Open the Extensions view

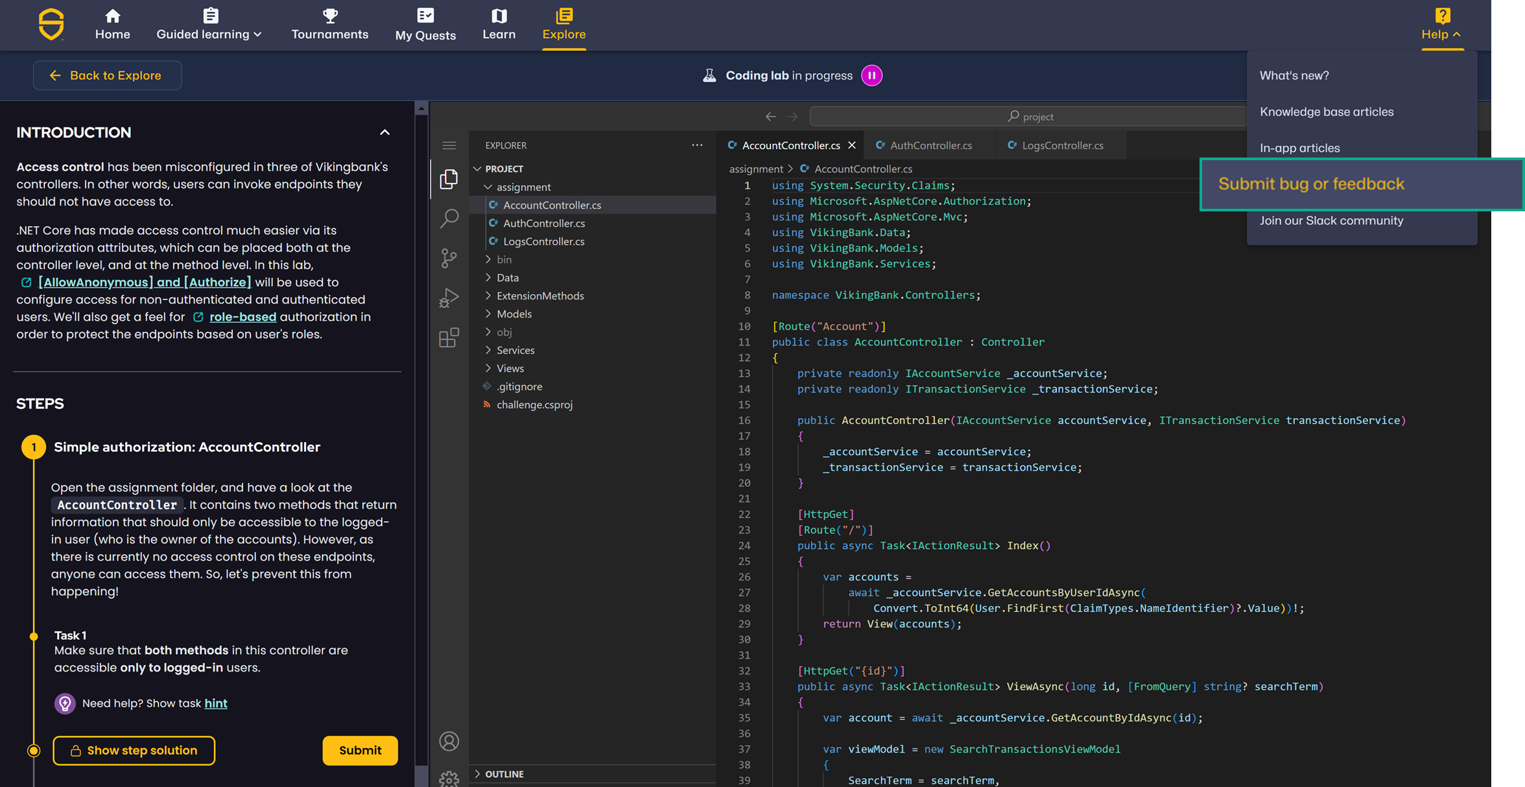(x=449, y=338)
